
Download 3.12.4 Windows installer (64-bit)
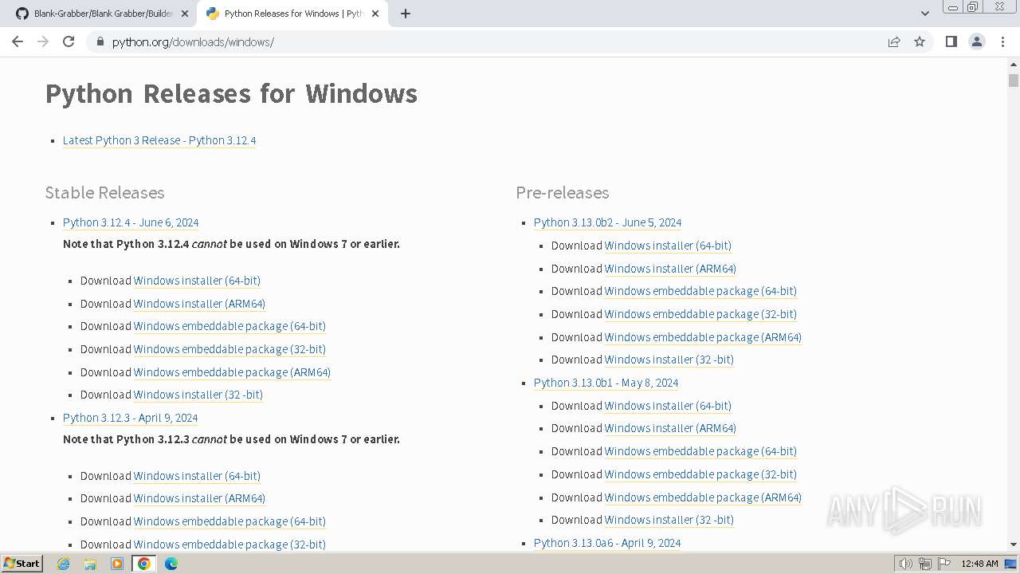click(197, 281)
